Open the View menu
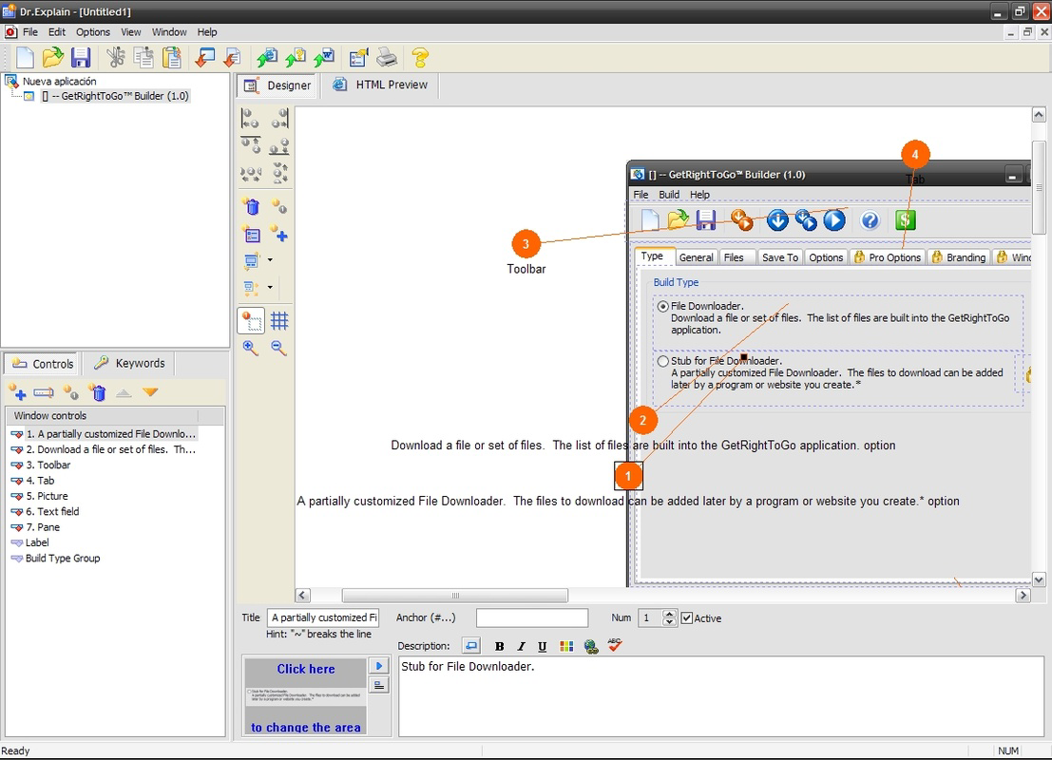The height and width of the screenshot is (760, 1052). [x=131, y=32]
